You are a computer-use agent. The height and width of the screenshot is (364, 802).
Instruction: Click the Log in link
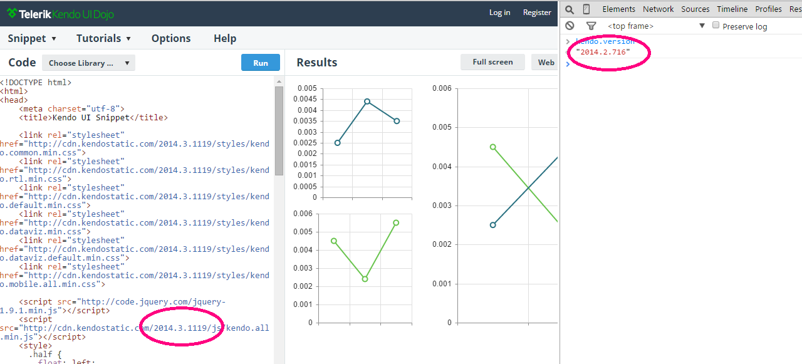[499, 13]
